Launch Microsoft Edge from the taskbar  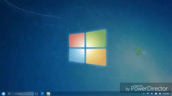[x=42, y=94]
